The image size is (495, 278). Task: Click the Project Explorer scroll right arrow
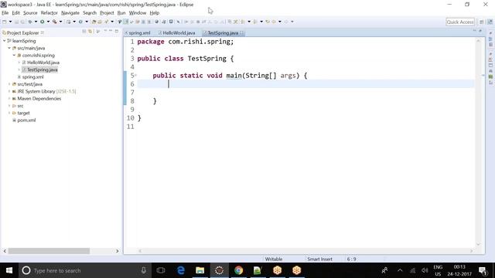click(118, 251)
